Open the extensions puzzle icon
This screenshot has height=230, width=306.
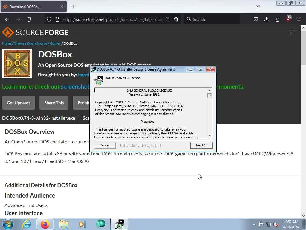click(277, 19)
